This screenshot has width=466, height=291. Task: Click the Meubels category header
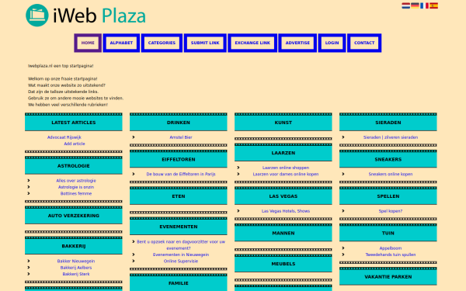pyautogui.click(x=283, y=264)
